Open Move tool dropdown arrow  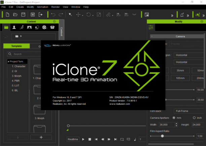(x=83, y=15)
